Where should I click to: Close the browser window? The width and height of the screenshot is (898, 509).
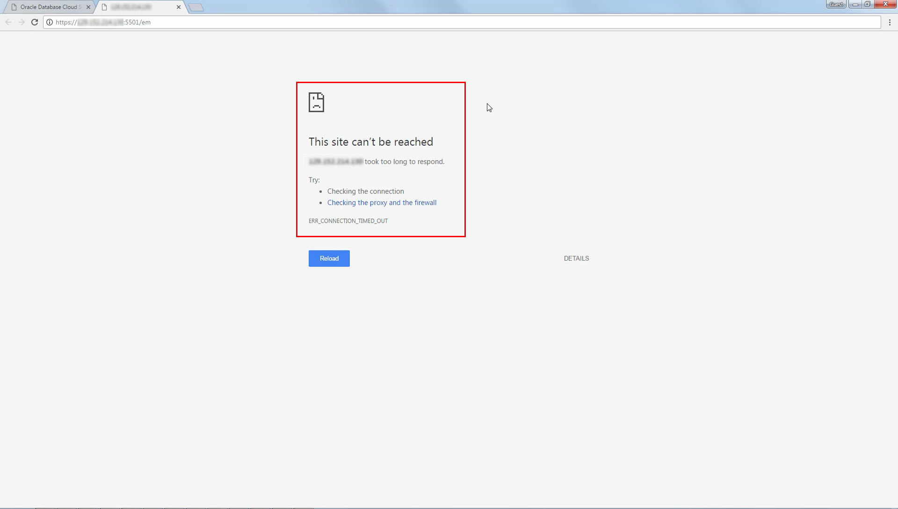(x=885, y=4)
